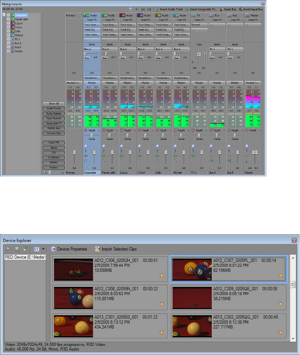
Task: Invert phase on Michael channel
Action: pos(175,160)
